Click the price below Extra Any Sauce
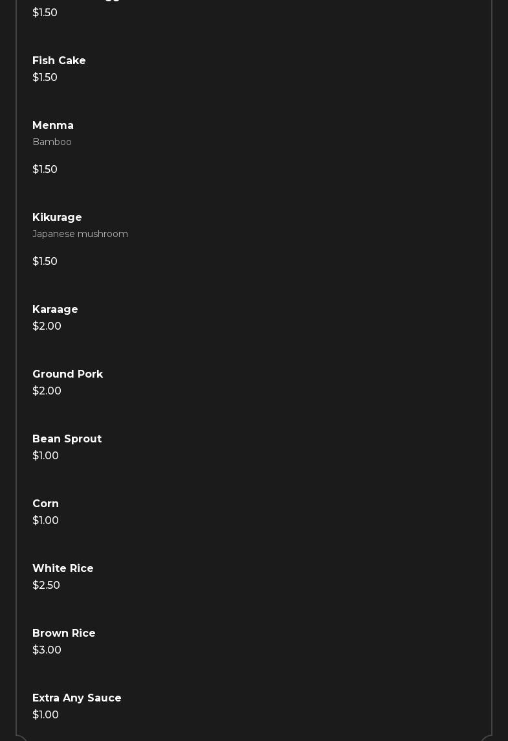This screenshot has height=741, width=508. pyautogui.click(x=45, y=715)
